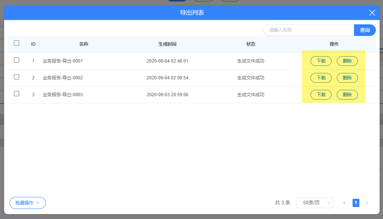Image resolution: width=383 pixels, height=219 pixels.
Task: Go to previous page with left chevron
Action: [344, 203]
